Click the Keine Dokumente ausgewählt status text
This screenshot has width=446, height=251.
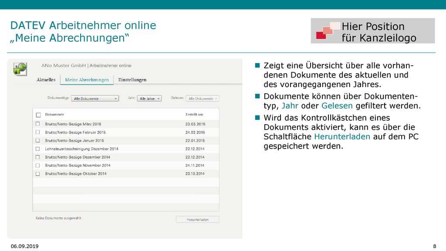click(x=58, y=218)
